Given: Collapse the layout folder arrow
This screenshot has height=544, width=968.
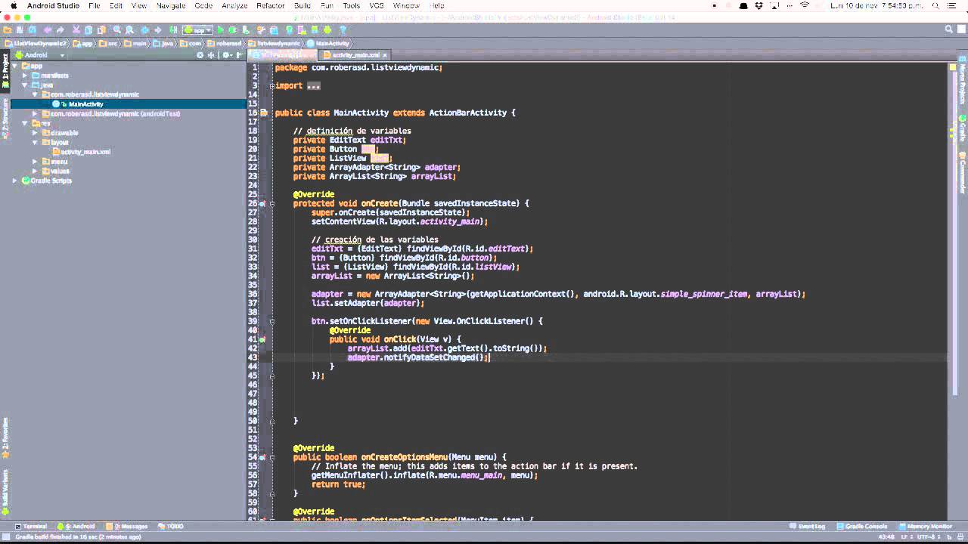Looking at the screenshot, I should 35,142.
